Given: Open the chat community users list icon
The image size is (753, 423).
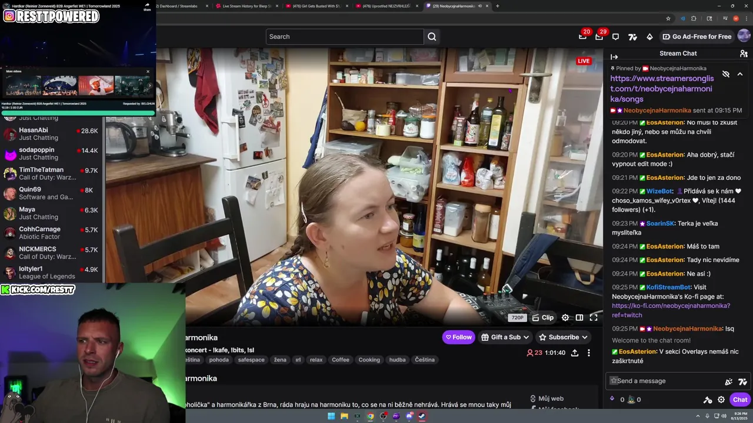Looking at the screenshot, I should point(744,53).
